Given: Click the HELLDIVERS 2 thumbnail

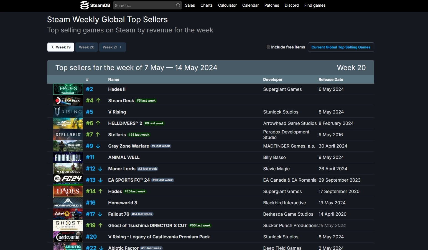Looking at the screenshot, I should tap(68, 123).
